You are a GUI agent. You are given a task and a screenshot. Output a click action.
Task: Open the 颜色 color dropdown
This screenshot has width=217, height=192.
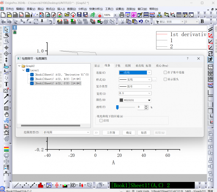click(135, 100)
